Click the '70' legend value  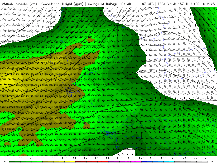31,158
